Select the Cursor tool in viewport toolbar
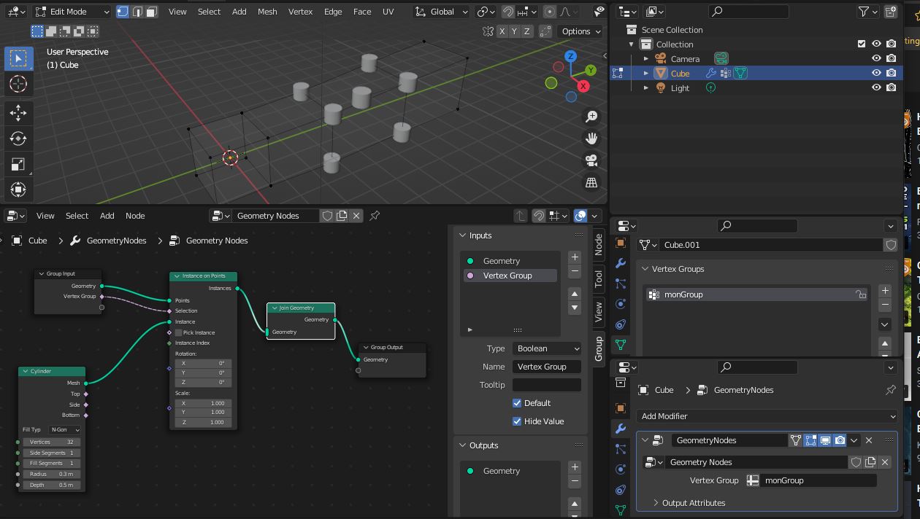The image size is (920, 519). tap(18, 84)
